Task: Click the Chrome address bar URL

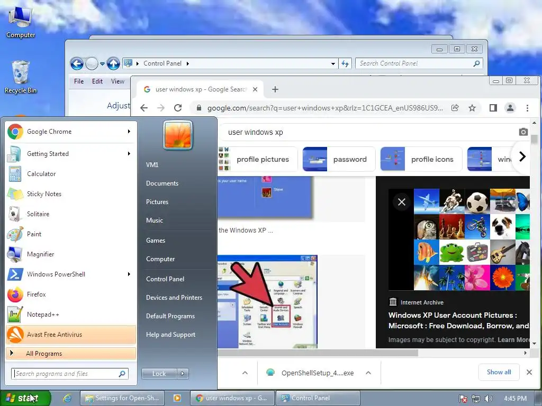Action: 325,108
